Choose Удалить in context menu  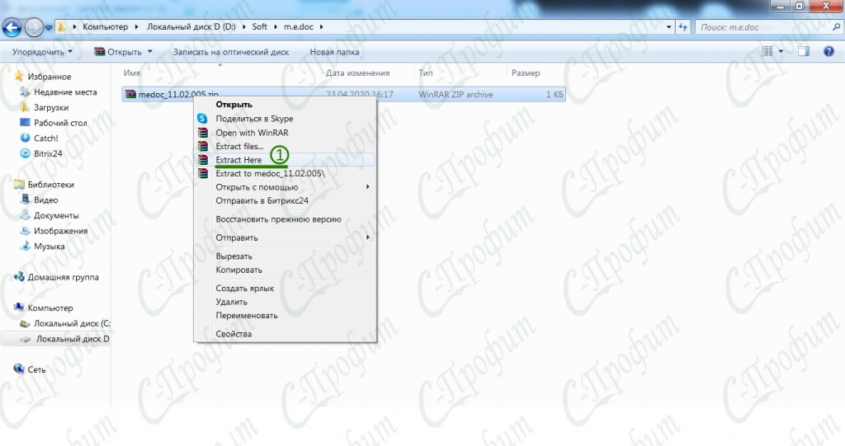231,302
